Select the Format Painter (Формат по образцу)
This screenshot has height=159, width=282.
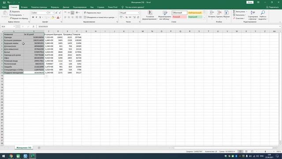(19, 19)
